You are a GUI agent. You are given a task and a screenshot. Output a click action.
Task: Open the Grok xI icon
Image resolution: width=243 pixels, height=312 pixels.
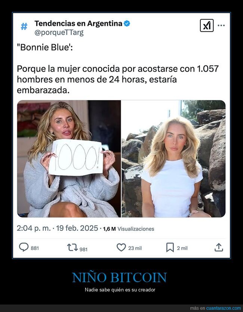207,25
